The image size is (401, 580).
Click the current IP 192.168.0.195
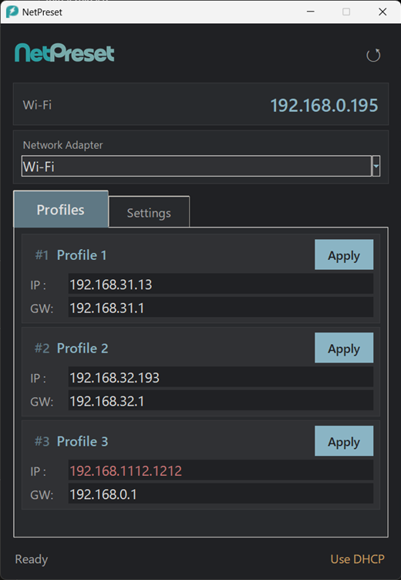(324, 106)
